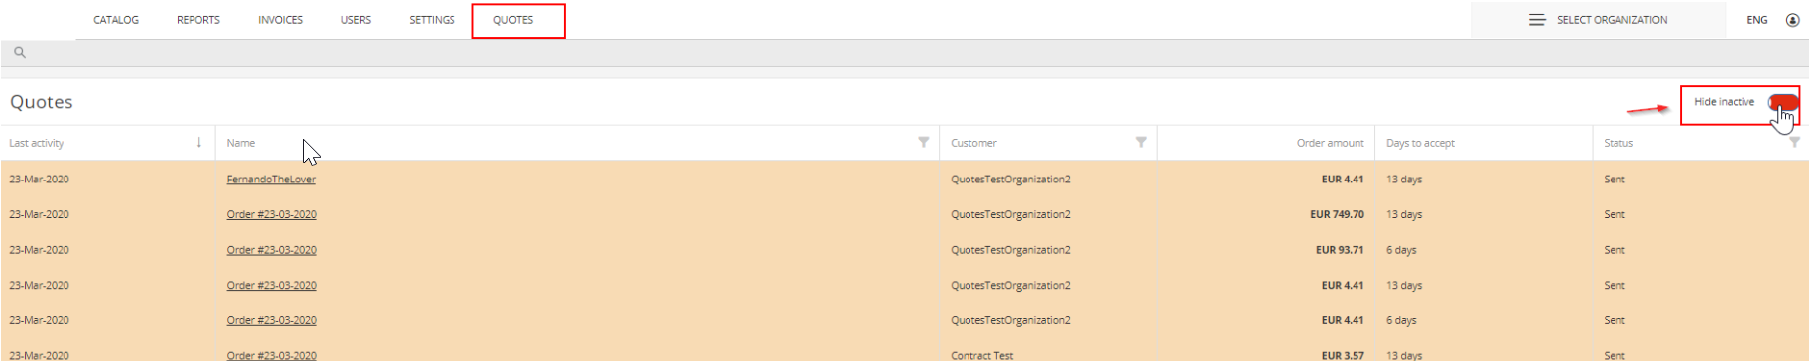Open the ENG language selector
Viewport: 1809px width, 361px height.
(x=1757, y=20)
